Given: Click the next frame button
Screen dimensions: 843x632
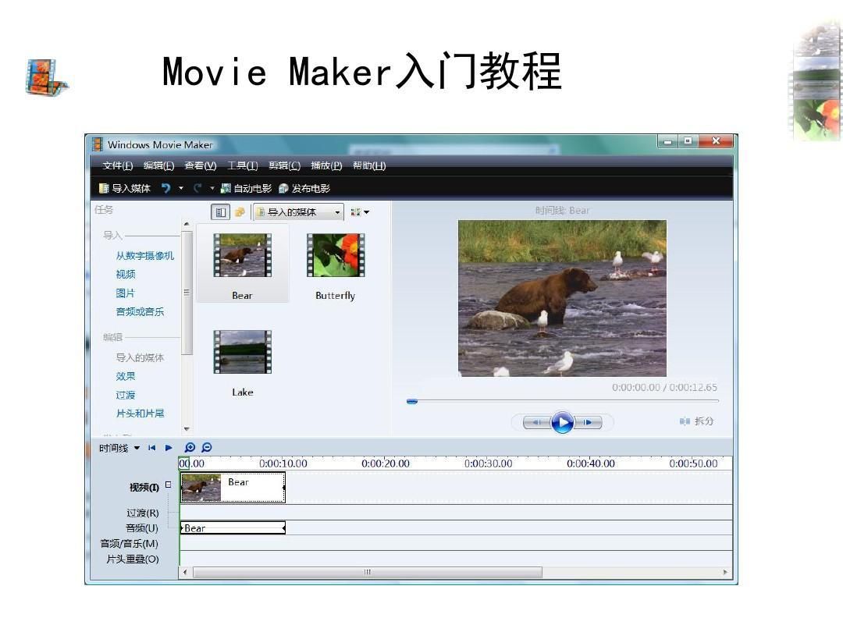Looking at the screenshot, I should click(588, 422).
